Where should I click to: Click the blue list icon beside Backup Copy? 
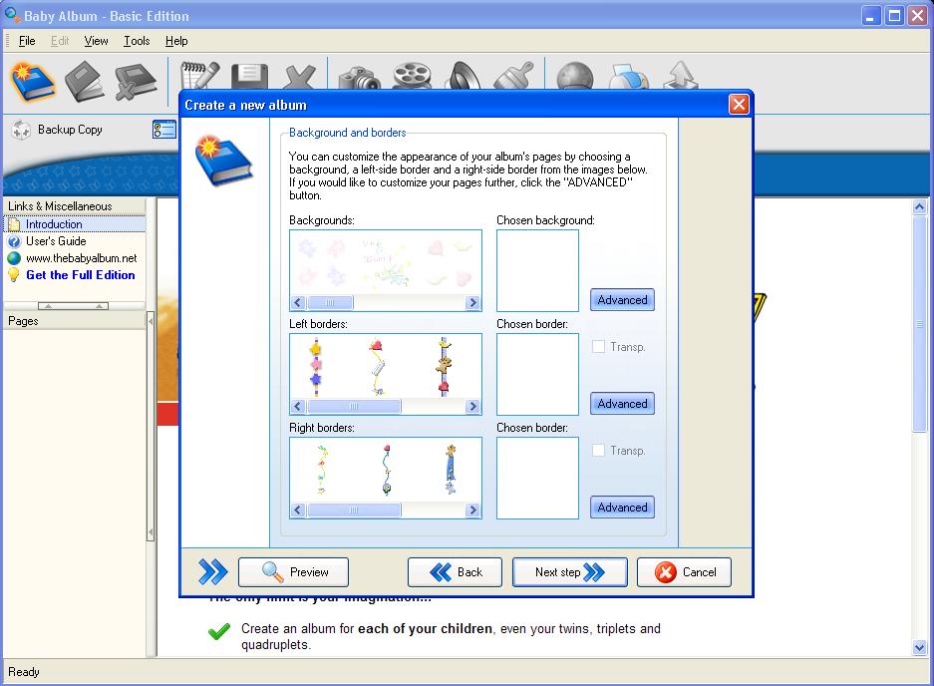coord(164,130)
